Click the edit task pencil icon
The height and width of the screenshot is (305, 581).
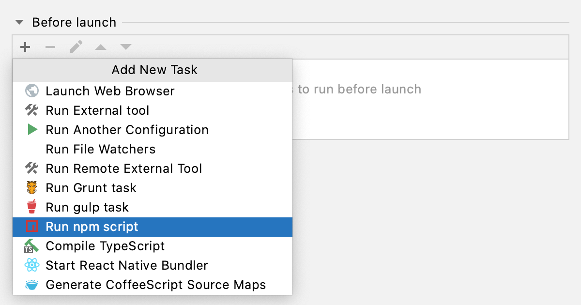click(76, 47)
